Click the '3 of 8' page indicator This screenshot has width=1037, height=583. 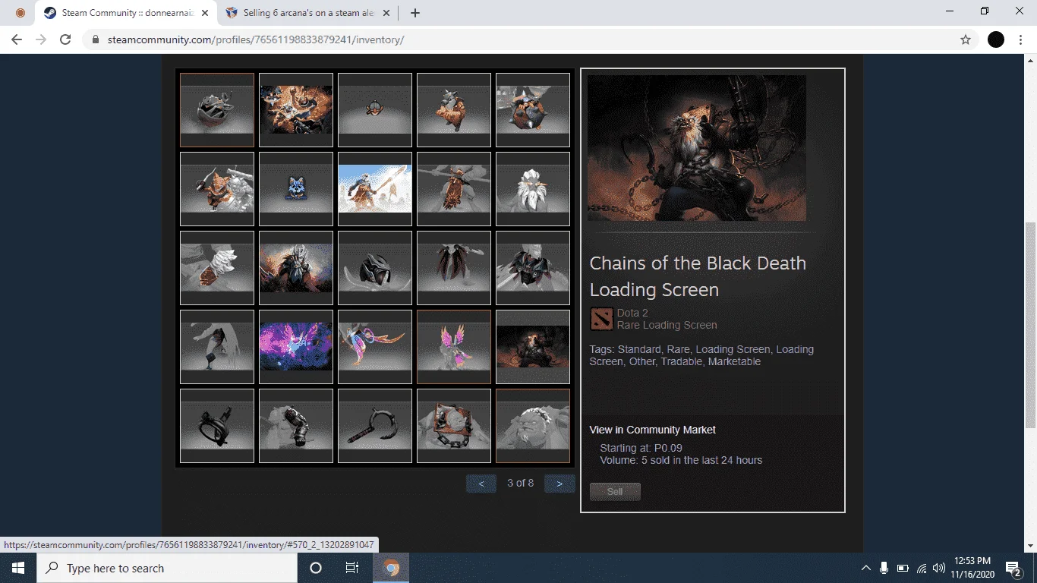(x=520, y=483)
